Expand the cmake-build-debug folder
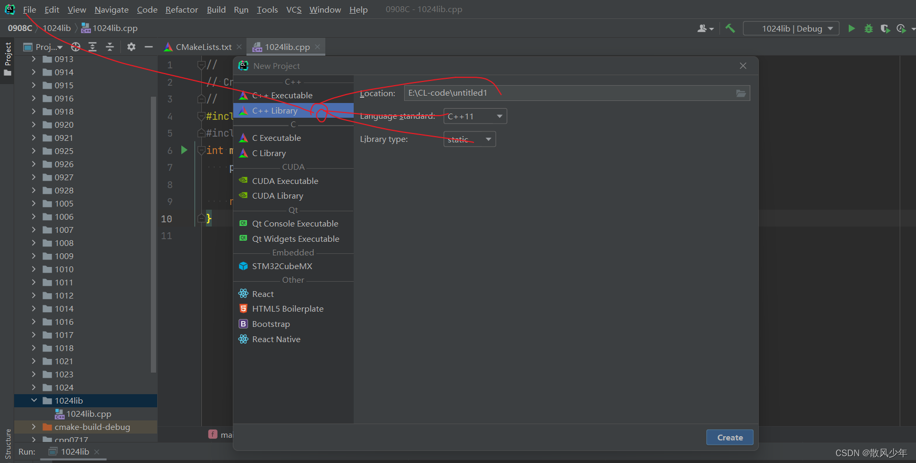Image resolution: width=916 pixels, height=463 pixels. [34, 427]
